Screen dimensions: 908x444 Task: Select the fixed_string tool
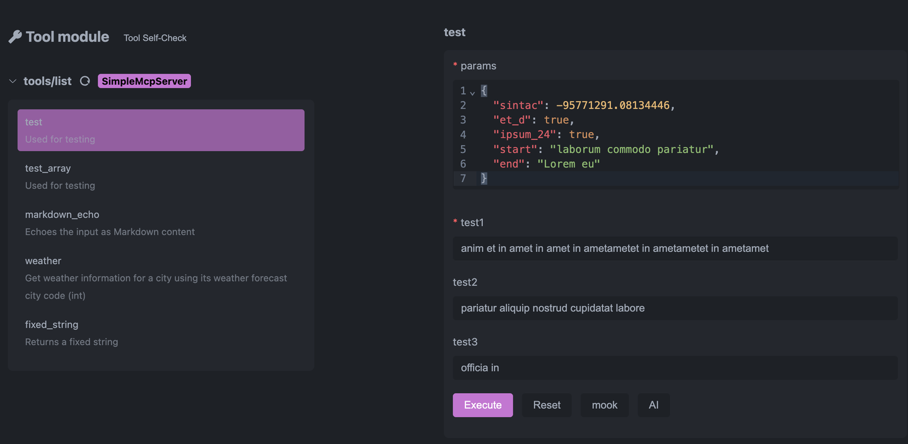(161, 333)
